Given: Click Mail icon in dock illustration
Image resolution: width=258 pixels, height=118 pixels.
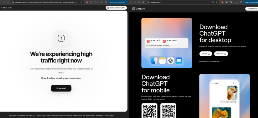Looking at the screenshot, I should tap(179, 61).
